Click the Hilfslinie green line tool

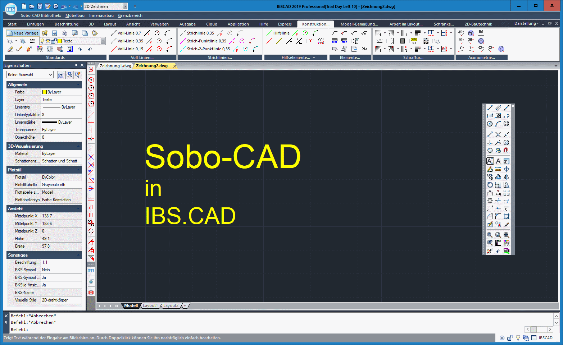pos(278,33)
